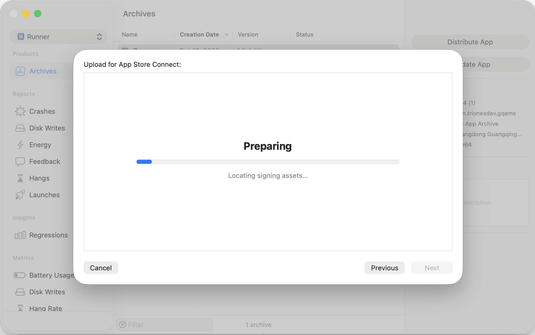Select Metrics Disk Writes item

tap(47, 292)
